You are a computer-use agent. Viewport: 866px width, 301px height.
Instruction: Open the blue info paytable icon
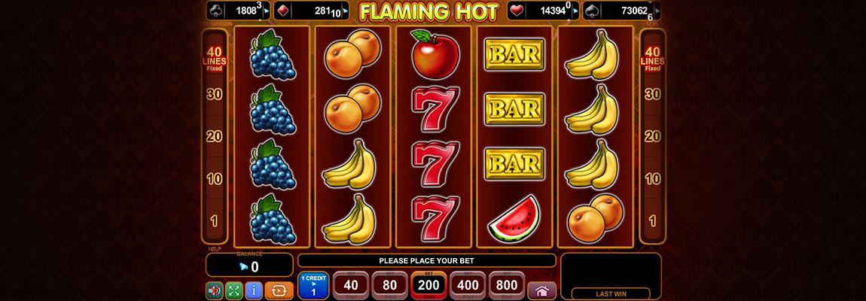point(254,290)
